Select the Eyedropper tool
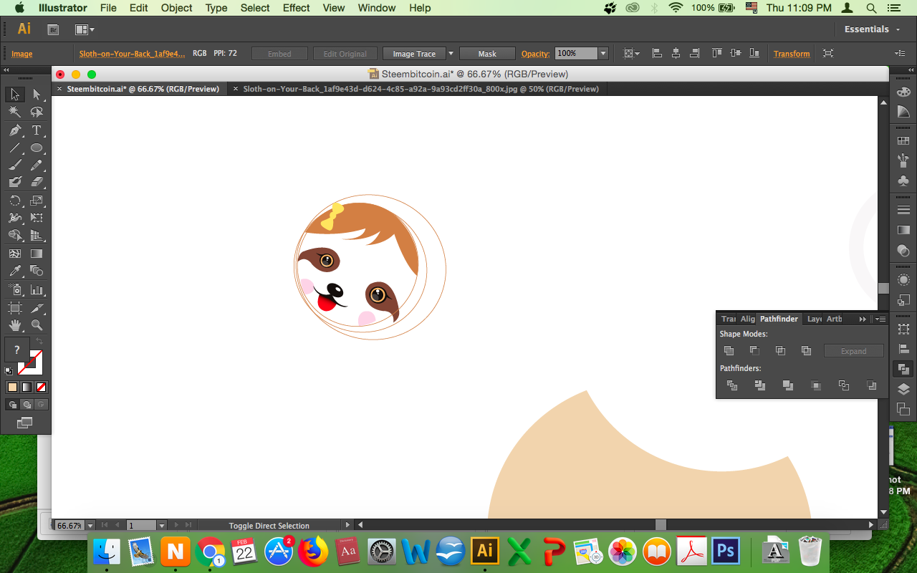Viewport: 917px width, 573px height. (x=15, y=271)
